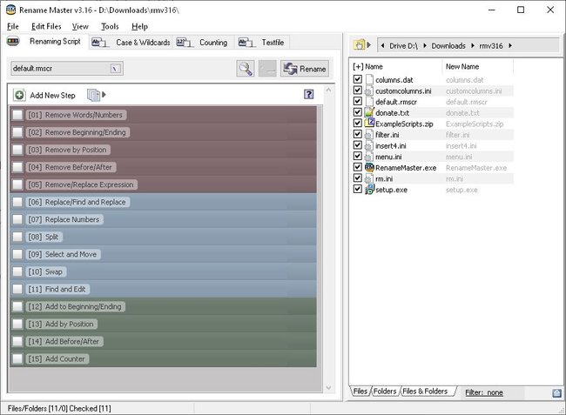Open the Edit Files menu
The image size is (566, 415).
[46, 26]
